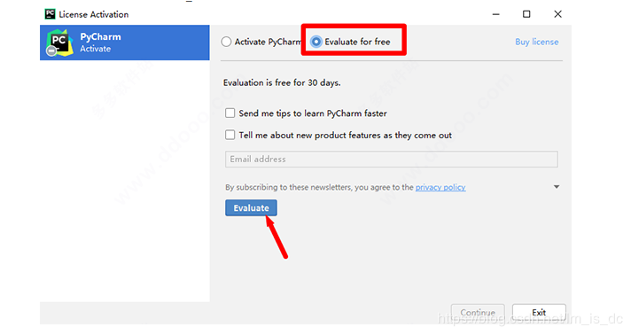Viewport: 631px width, 335px height.
Task: Select the Activate PyCharm radio button
Action: coord(226,42)
